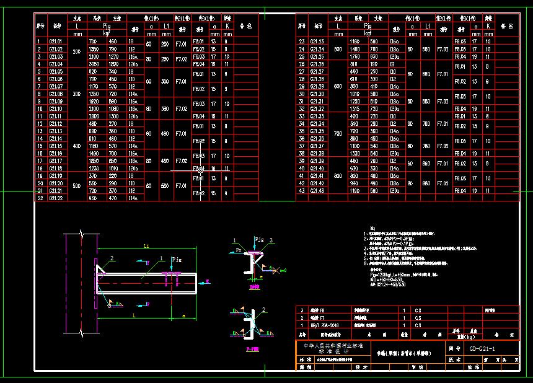Select the G21.26 cell
The image size is (533, 383).
click(x=317, y=64)
